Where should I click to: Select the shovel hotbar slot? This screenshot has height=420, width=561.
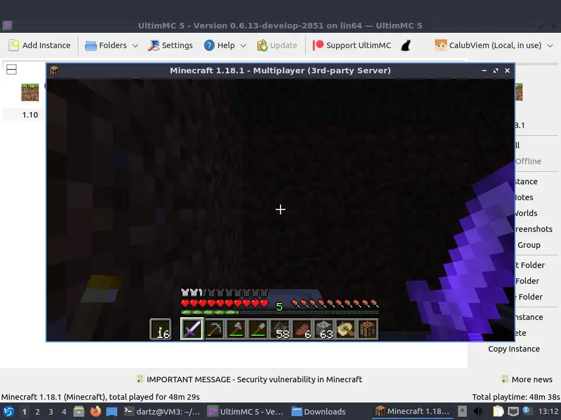(x=259, y=329)
